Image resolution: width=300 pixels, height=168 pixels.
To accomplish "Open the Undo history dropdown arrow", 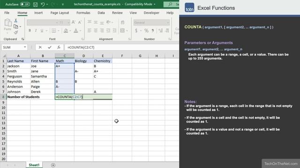I will (47, 4).
